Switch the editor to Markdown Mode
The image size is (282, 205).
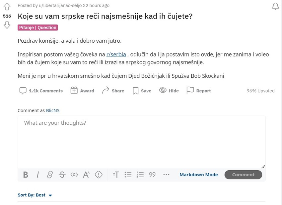tap(199, 175)
